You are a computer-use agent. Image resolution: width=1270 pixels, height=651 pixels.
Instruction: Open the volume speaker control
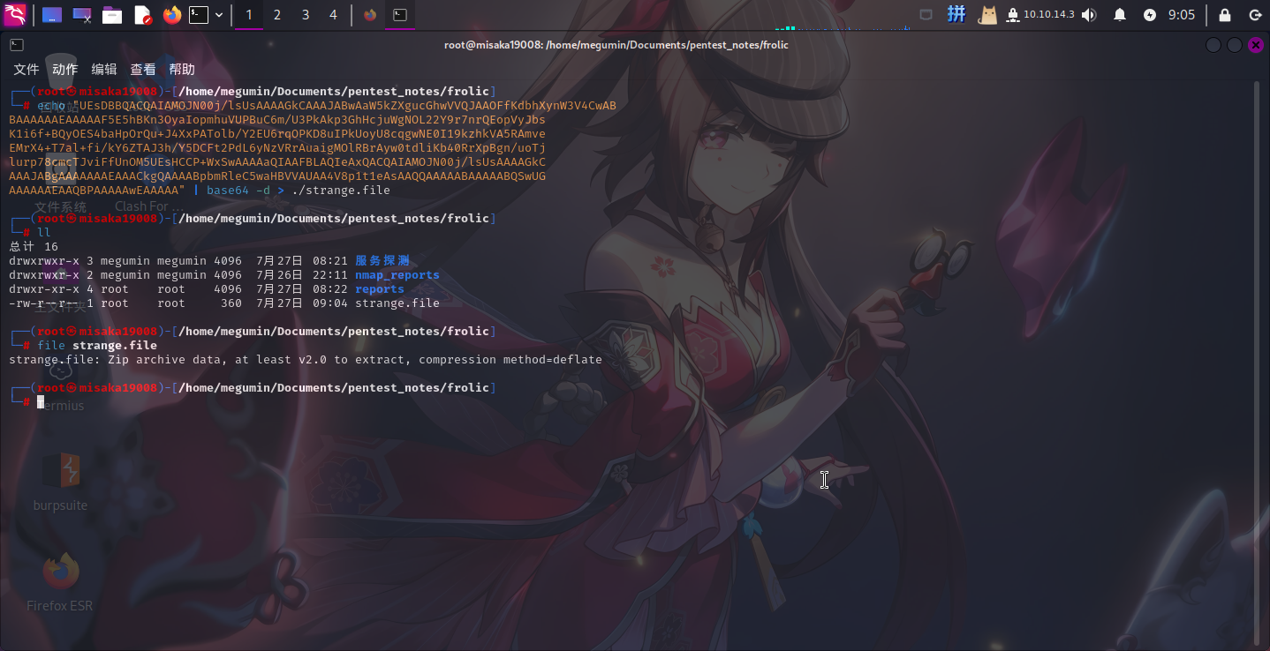1089,15
